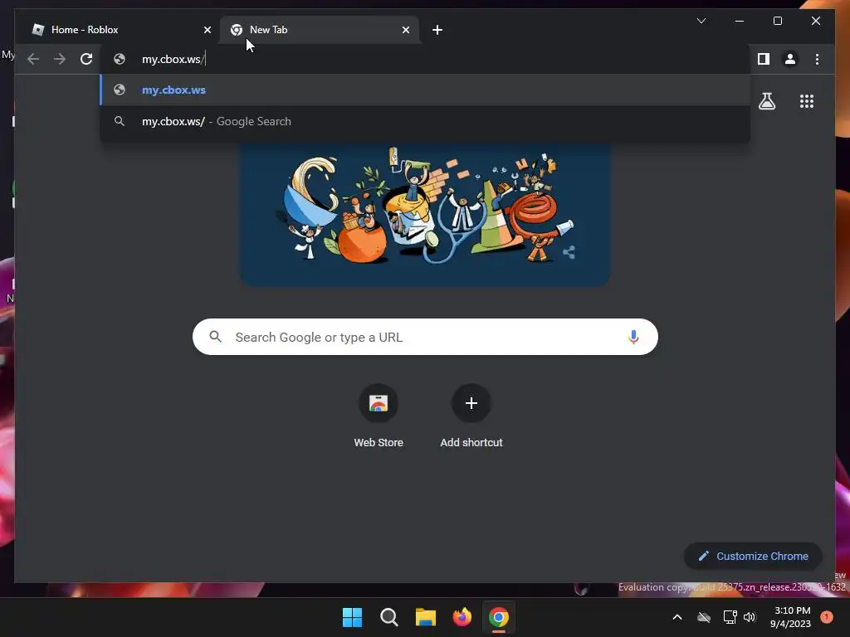This screenshot has width=850, height=637.
Task: Open the Google apps grid
Action: 807,101
